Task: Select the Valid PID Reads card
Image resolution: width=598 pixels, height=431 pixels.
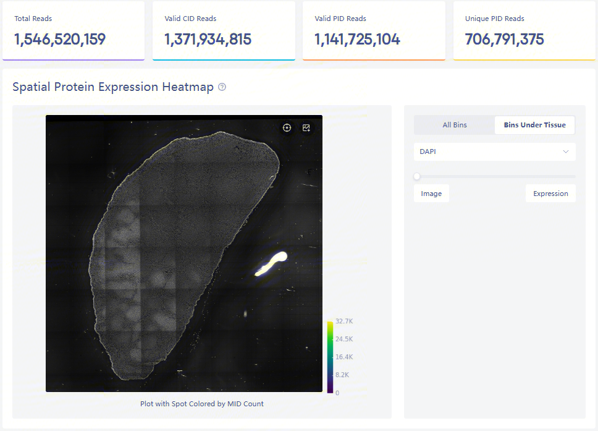Action: [x=374, y=31]
